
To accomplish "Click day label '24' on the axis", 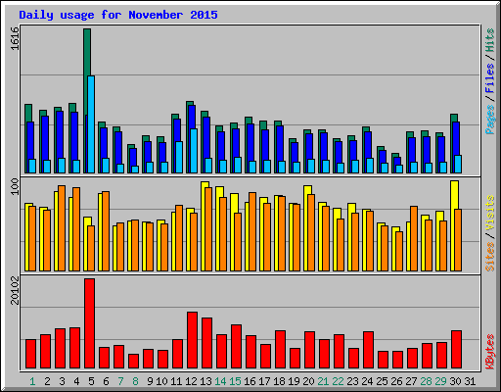I will (367, 381).
